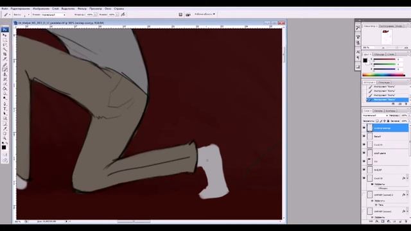The width and height of the screenshot is (411, 231).
Task: Click the Navigator preview thumbnail
Action: click(387, 37)
